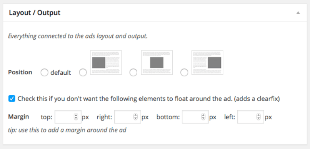Select the right-aligned position radio button
This screenshot has height=149, width=310.
184,73
